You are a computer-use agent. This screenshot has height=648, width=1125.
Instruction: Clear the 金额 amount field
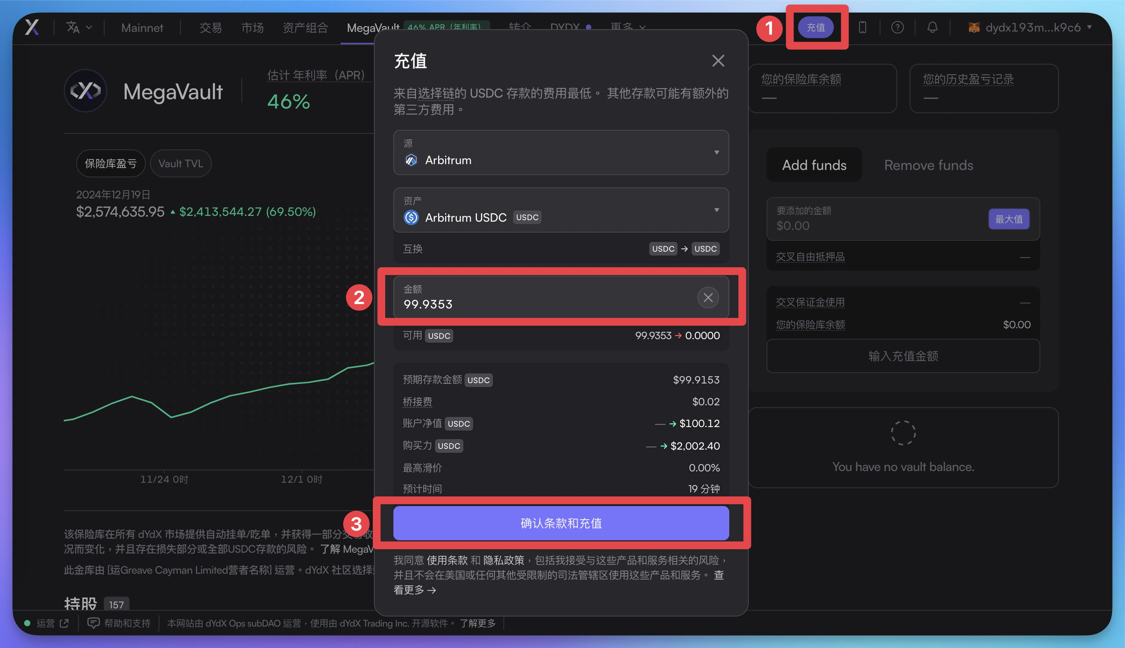[708, 297]
